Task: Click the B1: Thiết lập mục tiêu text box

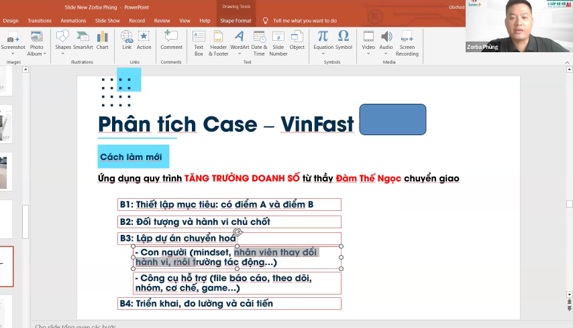Action: 229,204
